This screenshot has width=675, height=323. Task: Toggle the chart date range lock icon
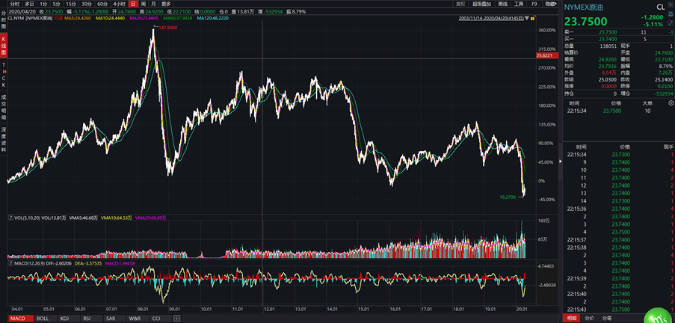click(532, 19)
